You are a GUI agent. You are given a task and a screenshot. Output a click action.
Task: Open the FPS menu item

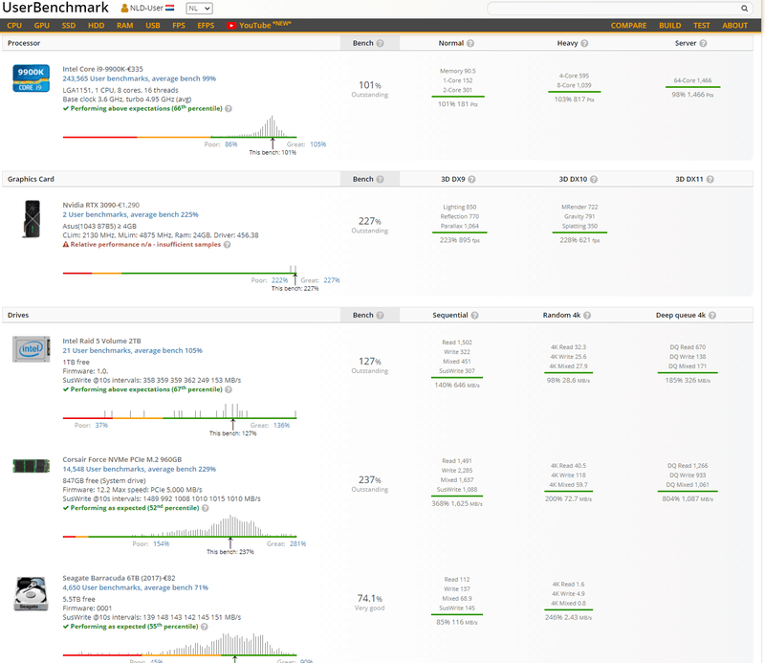point(179,26)
